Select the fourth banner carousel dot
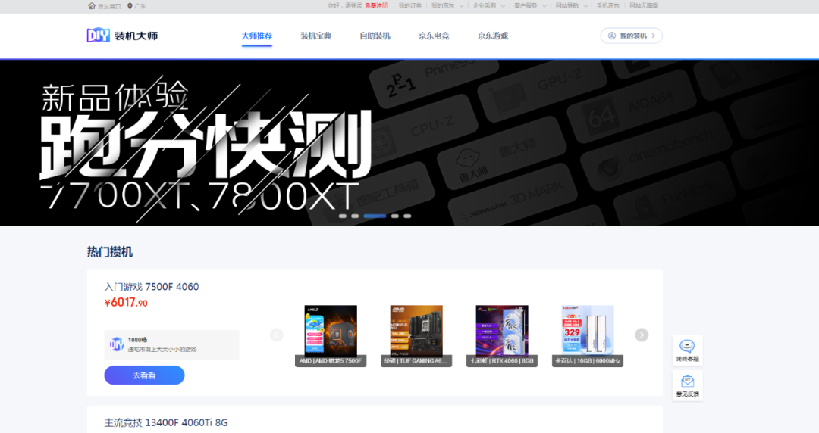The height and width of the screenshot is (433, 819). (395, 216)
